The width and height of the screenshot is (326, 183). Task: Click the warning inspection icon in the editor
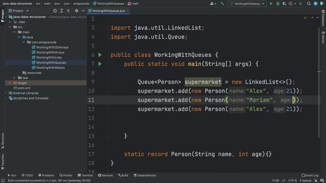pyautogui.click(x=305, y=18)
